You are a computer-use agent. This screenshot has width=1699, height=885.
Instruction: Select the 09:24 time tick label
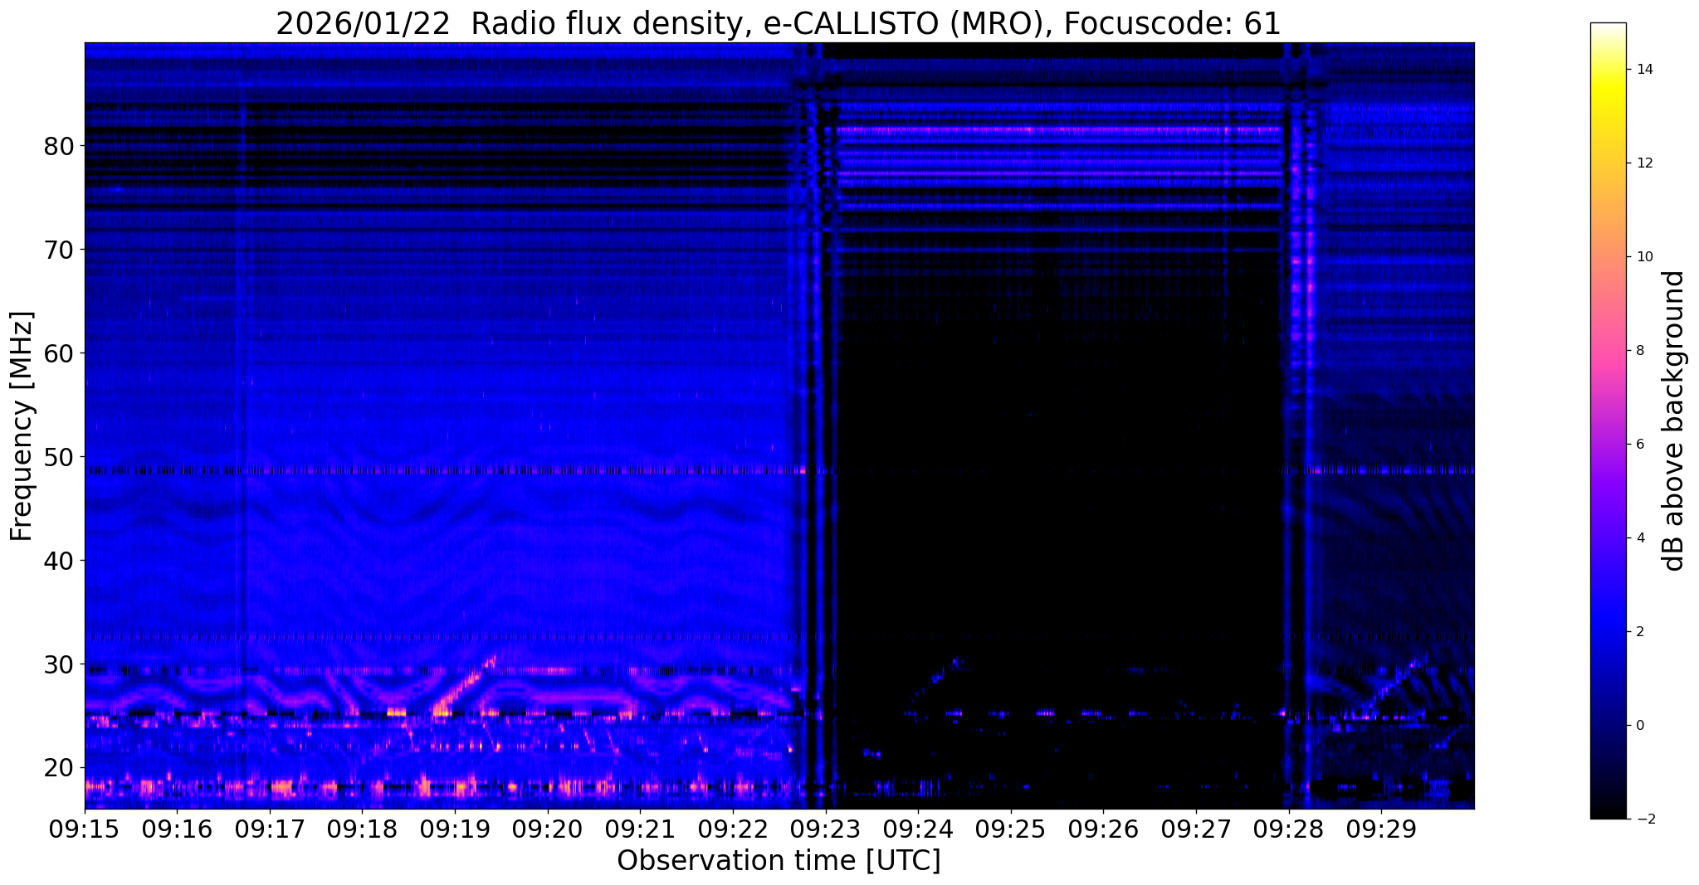(918, 829)
